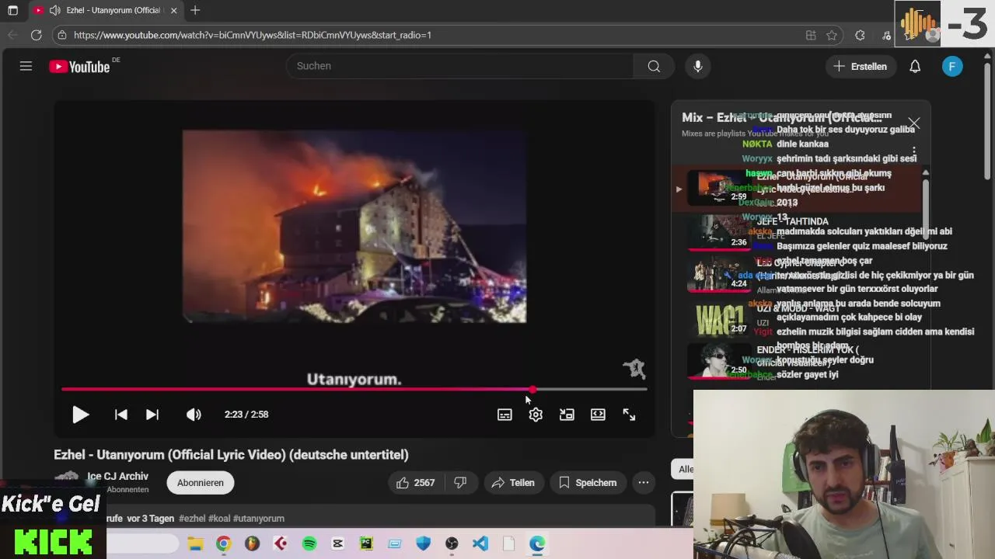Screen dimensions: 995x559
Task: Open the Mix playlist options menu
Action: point(914,151)
